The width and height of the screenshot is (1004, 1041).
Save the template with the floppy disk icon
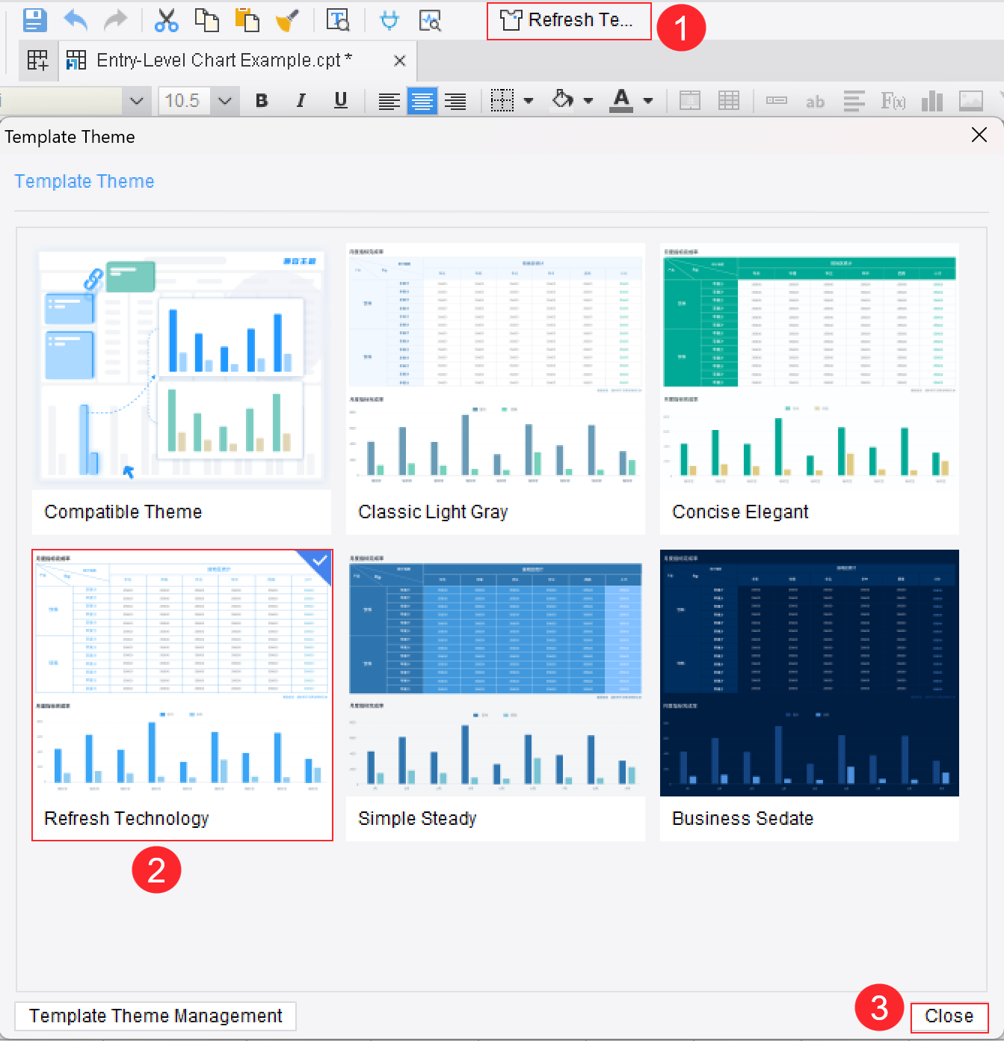35,20
